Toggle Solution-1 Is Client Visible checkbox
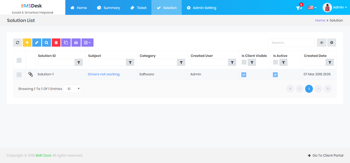Image resolution: width=350 pixels, height=163 pixels. [244, 75]
